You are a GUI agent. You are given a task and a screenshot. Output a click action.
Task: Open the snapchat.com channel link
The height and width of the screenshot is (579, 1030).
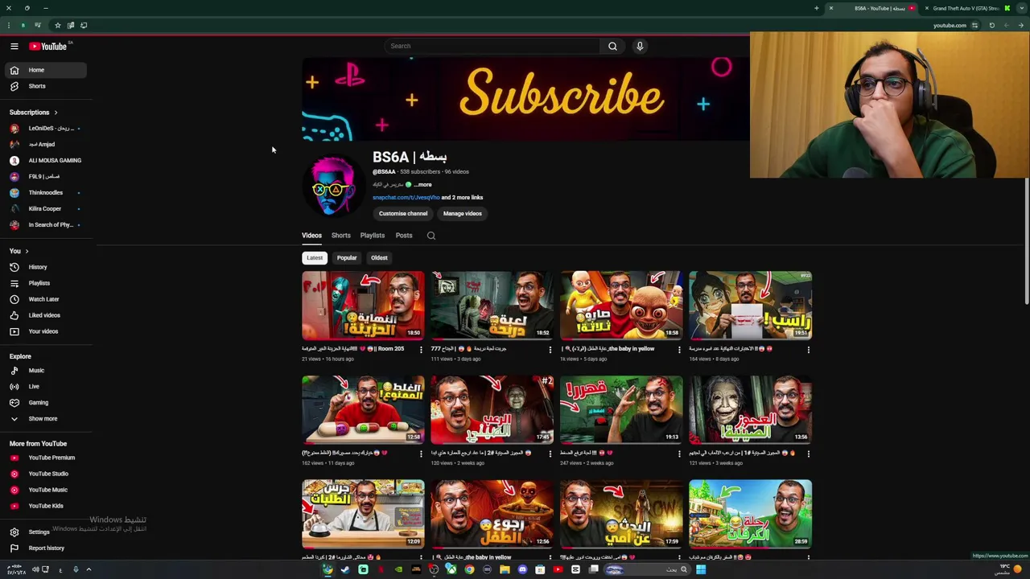click(406, 198)
